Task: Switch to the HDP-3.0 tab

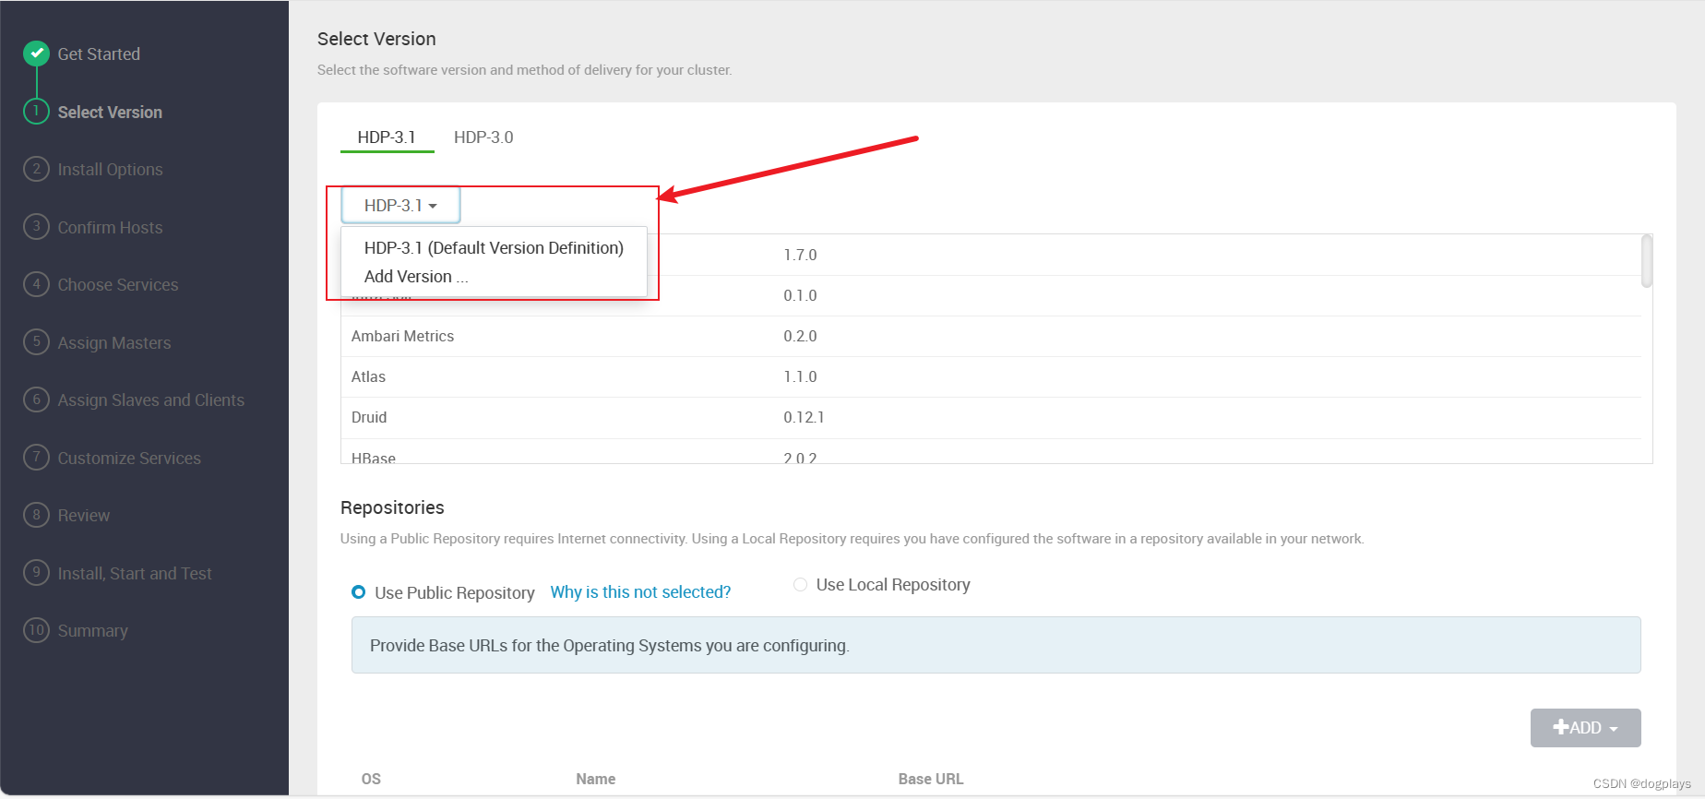Action: [x=483, y=137]
